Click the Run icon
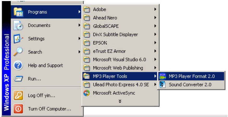This screenshot has height=117, width=228. coord(18,79)
